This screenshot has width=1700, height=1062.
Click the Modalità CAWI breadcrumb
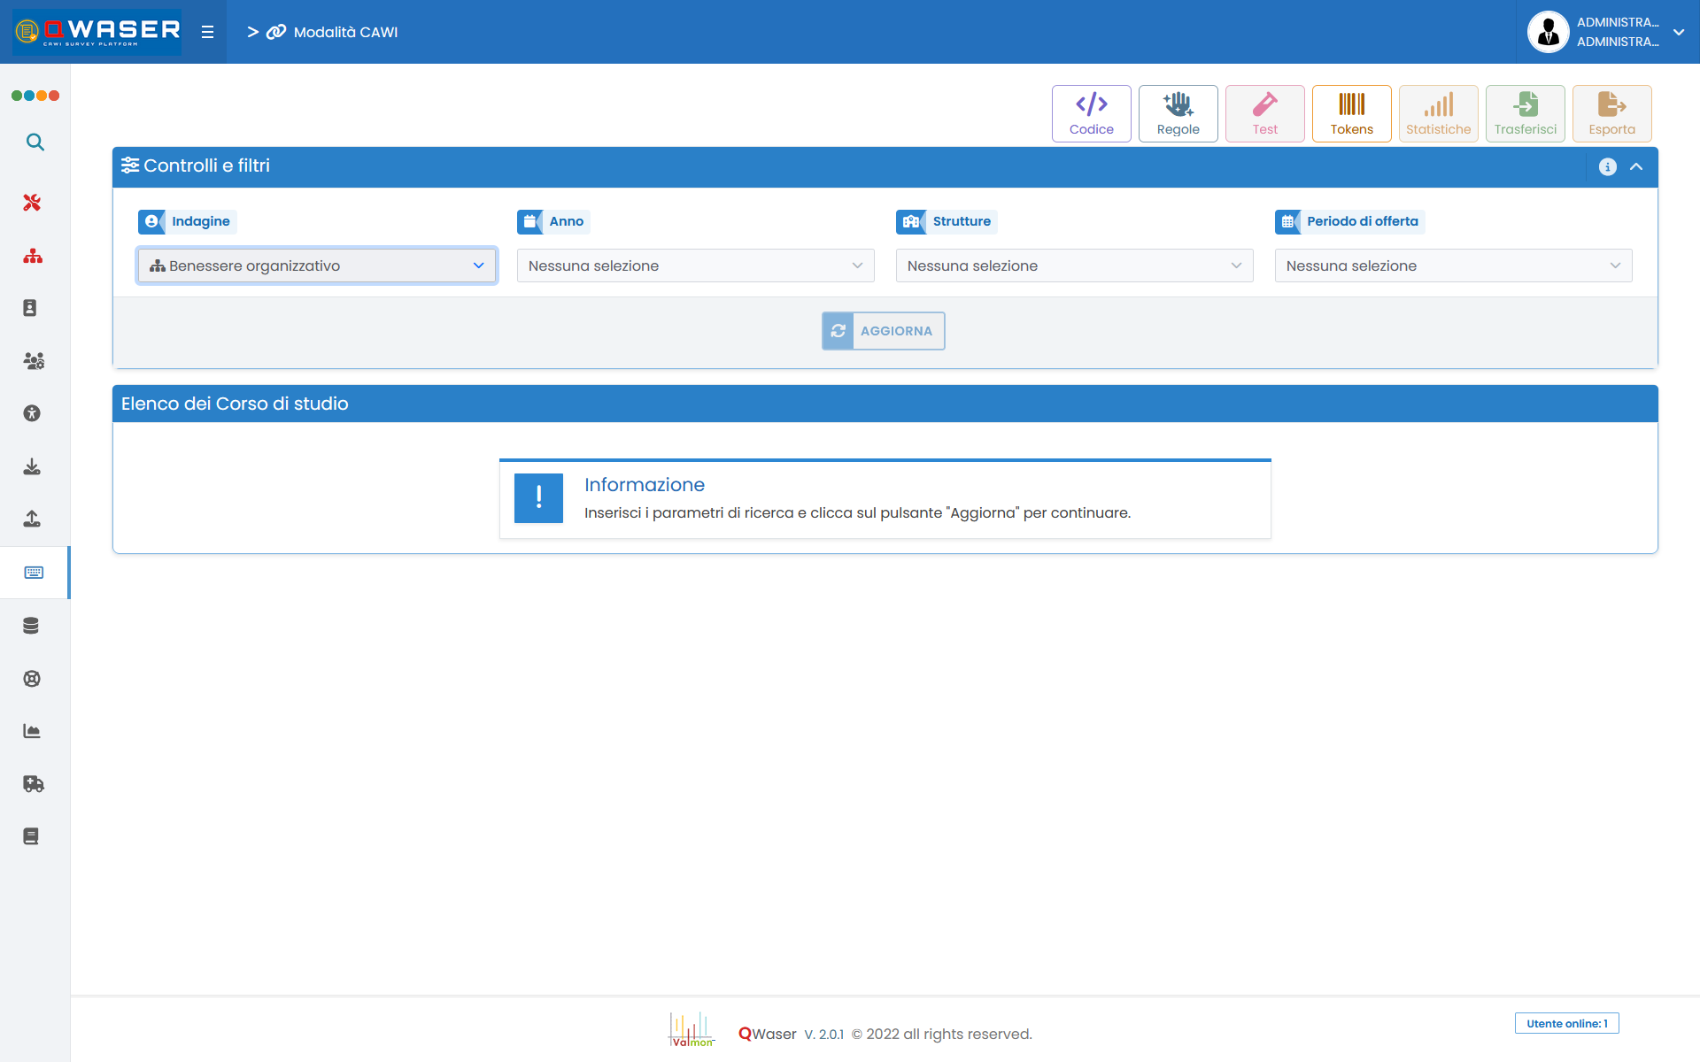click(345, 32)
